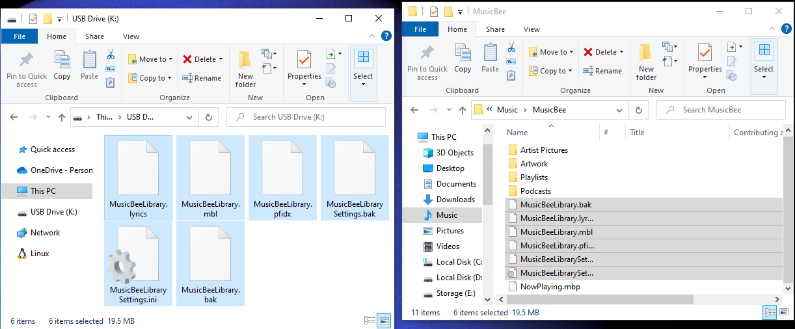Click Up arrow in USB Drive window navigation
795x329 pixels.
(62, 118)
